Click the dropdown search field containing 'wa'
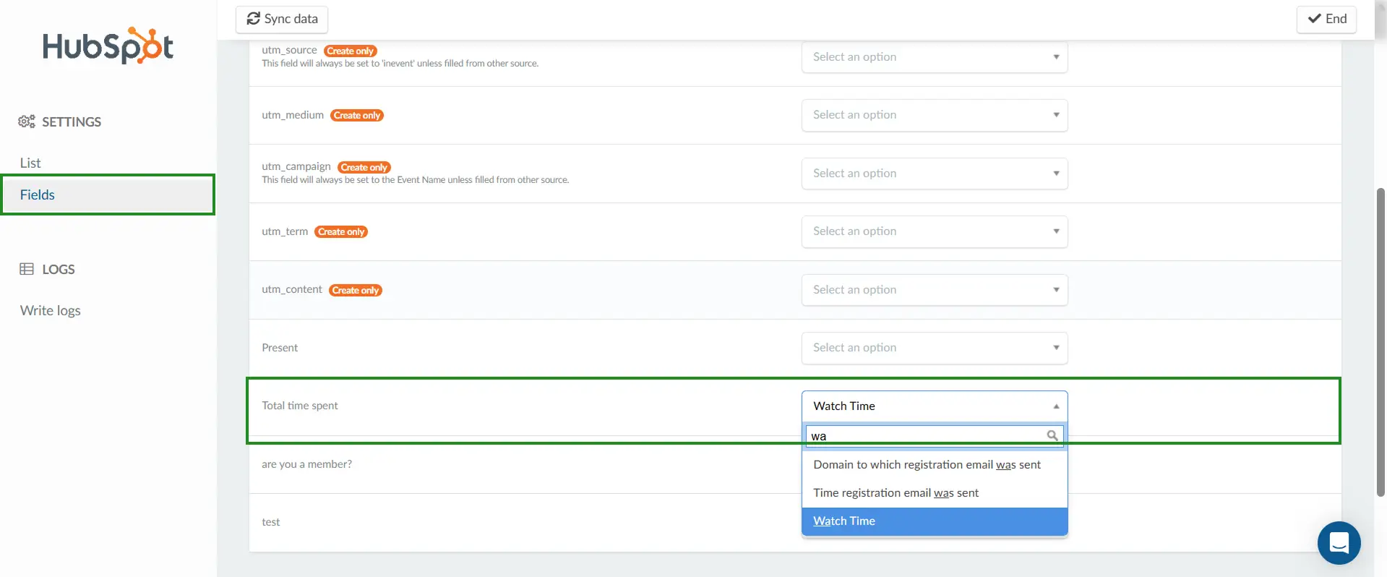The height and width of the screenshot is (577, 1387). (x=934, y=436)
